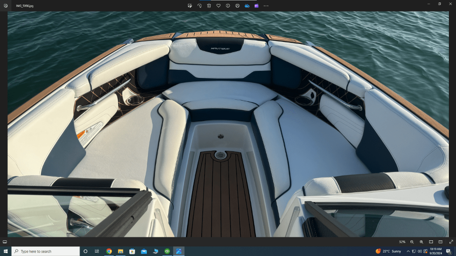Viewport: 456px width, 256px height.
Task: Delete the photo with trash icon
Action: click(209, 6)
